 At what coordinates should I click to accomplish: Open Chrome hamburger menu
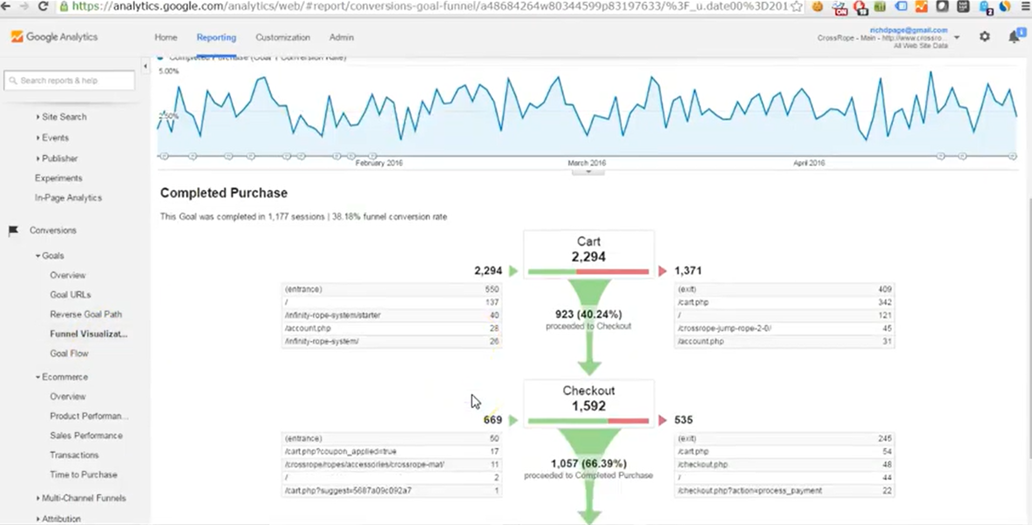point(1026,6)
